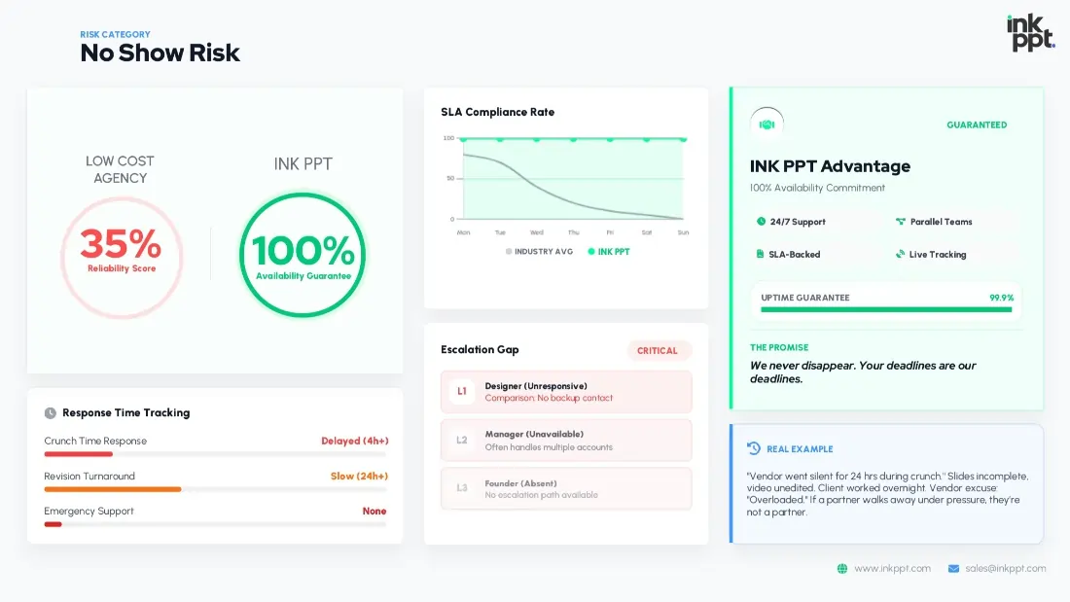The width and height of the screenshot is (1070, 602).
Task: Click the 100% Availability Guarantee circle
Action: (303, 255)
